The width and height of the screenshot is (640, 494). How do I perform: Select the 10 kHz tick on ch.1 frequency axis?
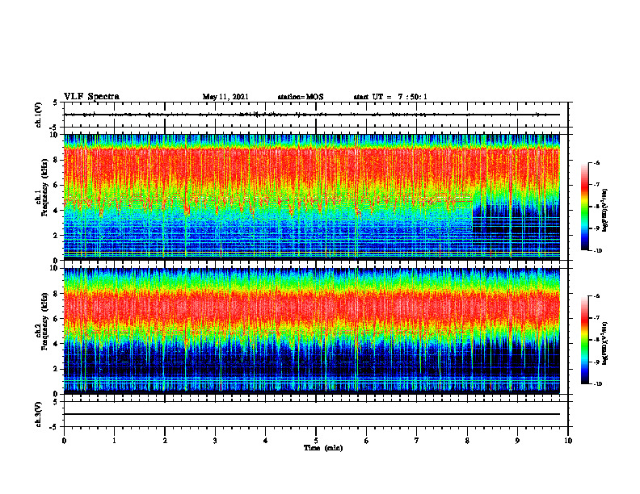[x=55, y=135]
